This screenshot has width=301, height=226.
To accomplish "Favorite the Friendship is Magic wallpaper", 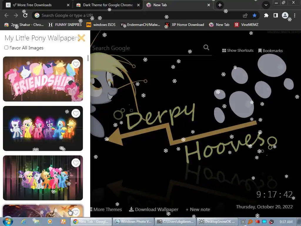I will [x=76, y=64].
